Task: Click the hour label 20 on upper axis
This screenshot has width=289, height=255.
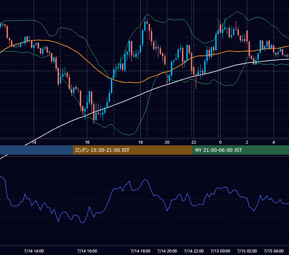Action: (167, 142)
